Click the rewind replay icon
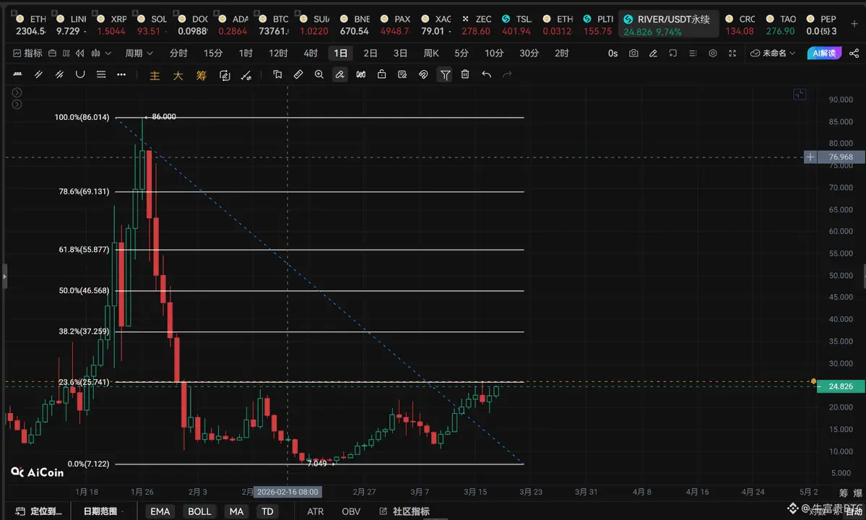Screen dimensions: 866x520 pyautogui.click(x=80, y=53)
